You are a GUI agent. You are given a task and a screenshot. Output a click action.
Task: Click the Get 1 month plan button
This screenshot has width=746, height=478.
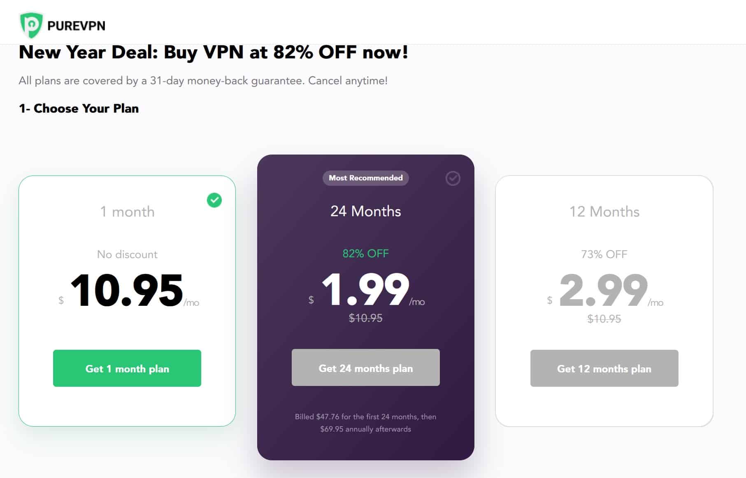127,368
